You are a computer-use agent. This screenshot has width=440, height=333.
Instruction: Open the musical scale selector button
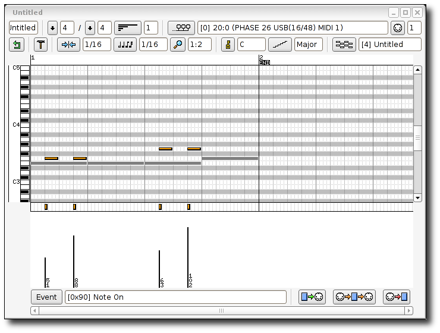pos(280,45)
